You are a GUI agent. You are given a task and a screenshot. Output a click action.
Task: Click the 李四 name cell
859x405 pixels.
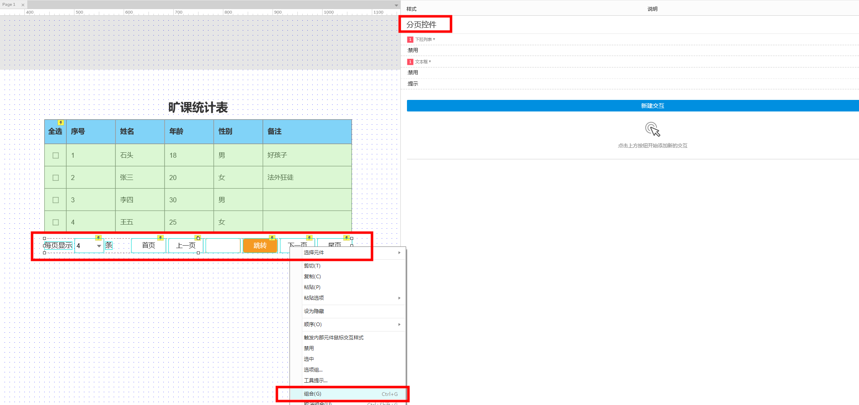click(x=140, y=200)
